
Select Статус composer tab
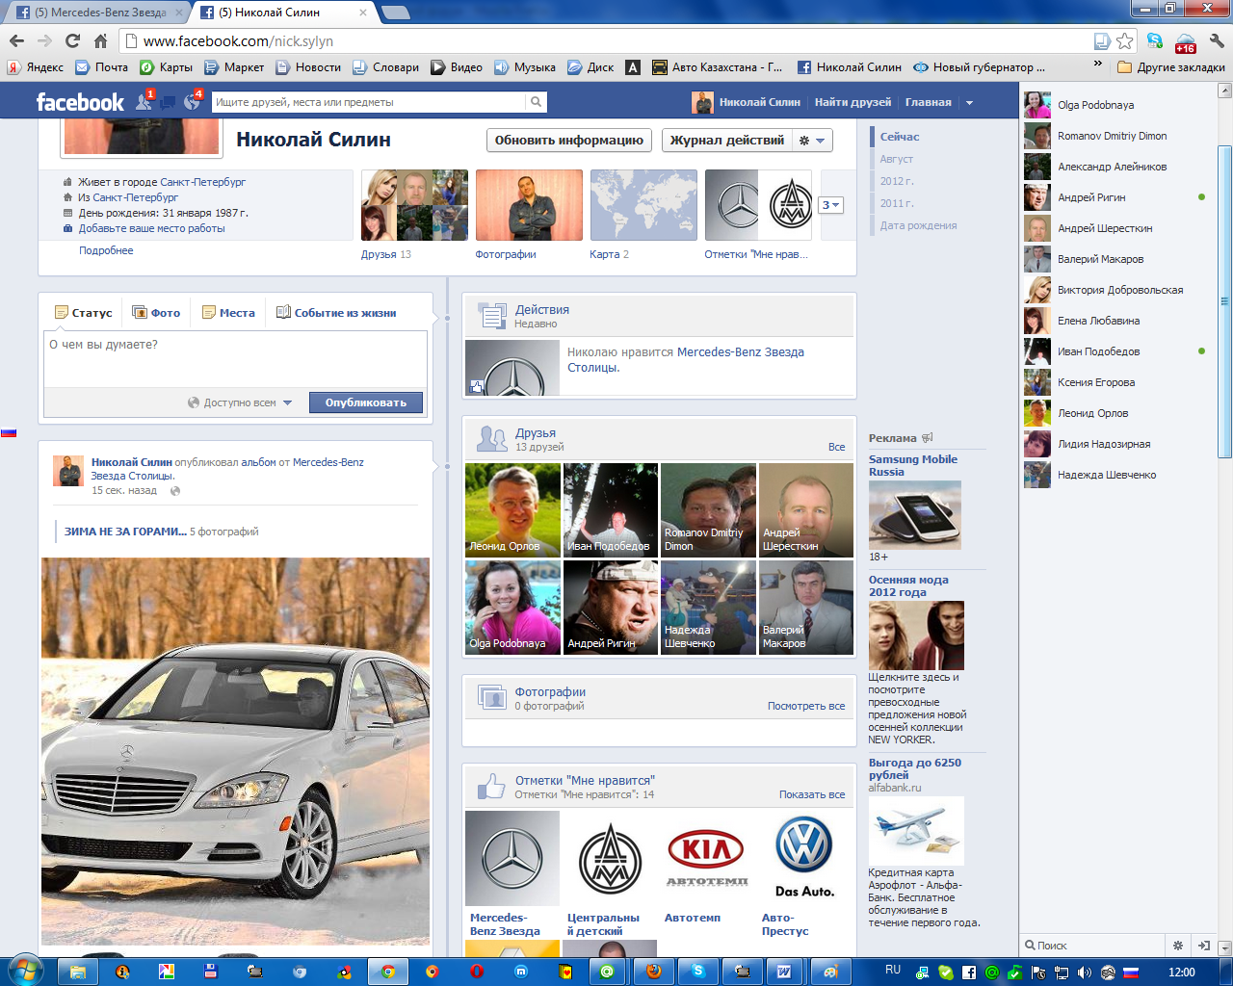pos(84,312)
